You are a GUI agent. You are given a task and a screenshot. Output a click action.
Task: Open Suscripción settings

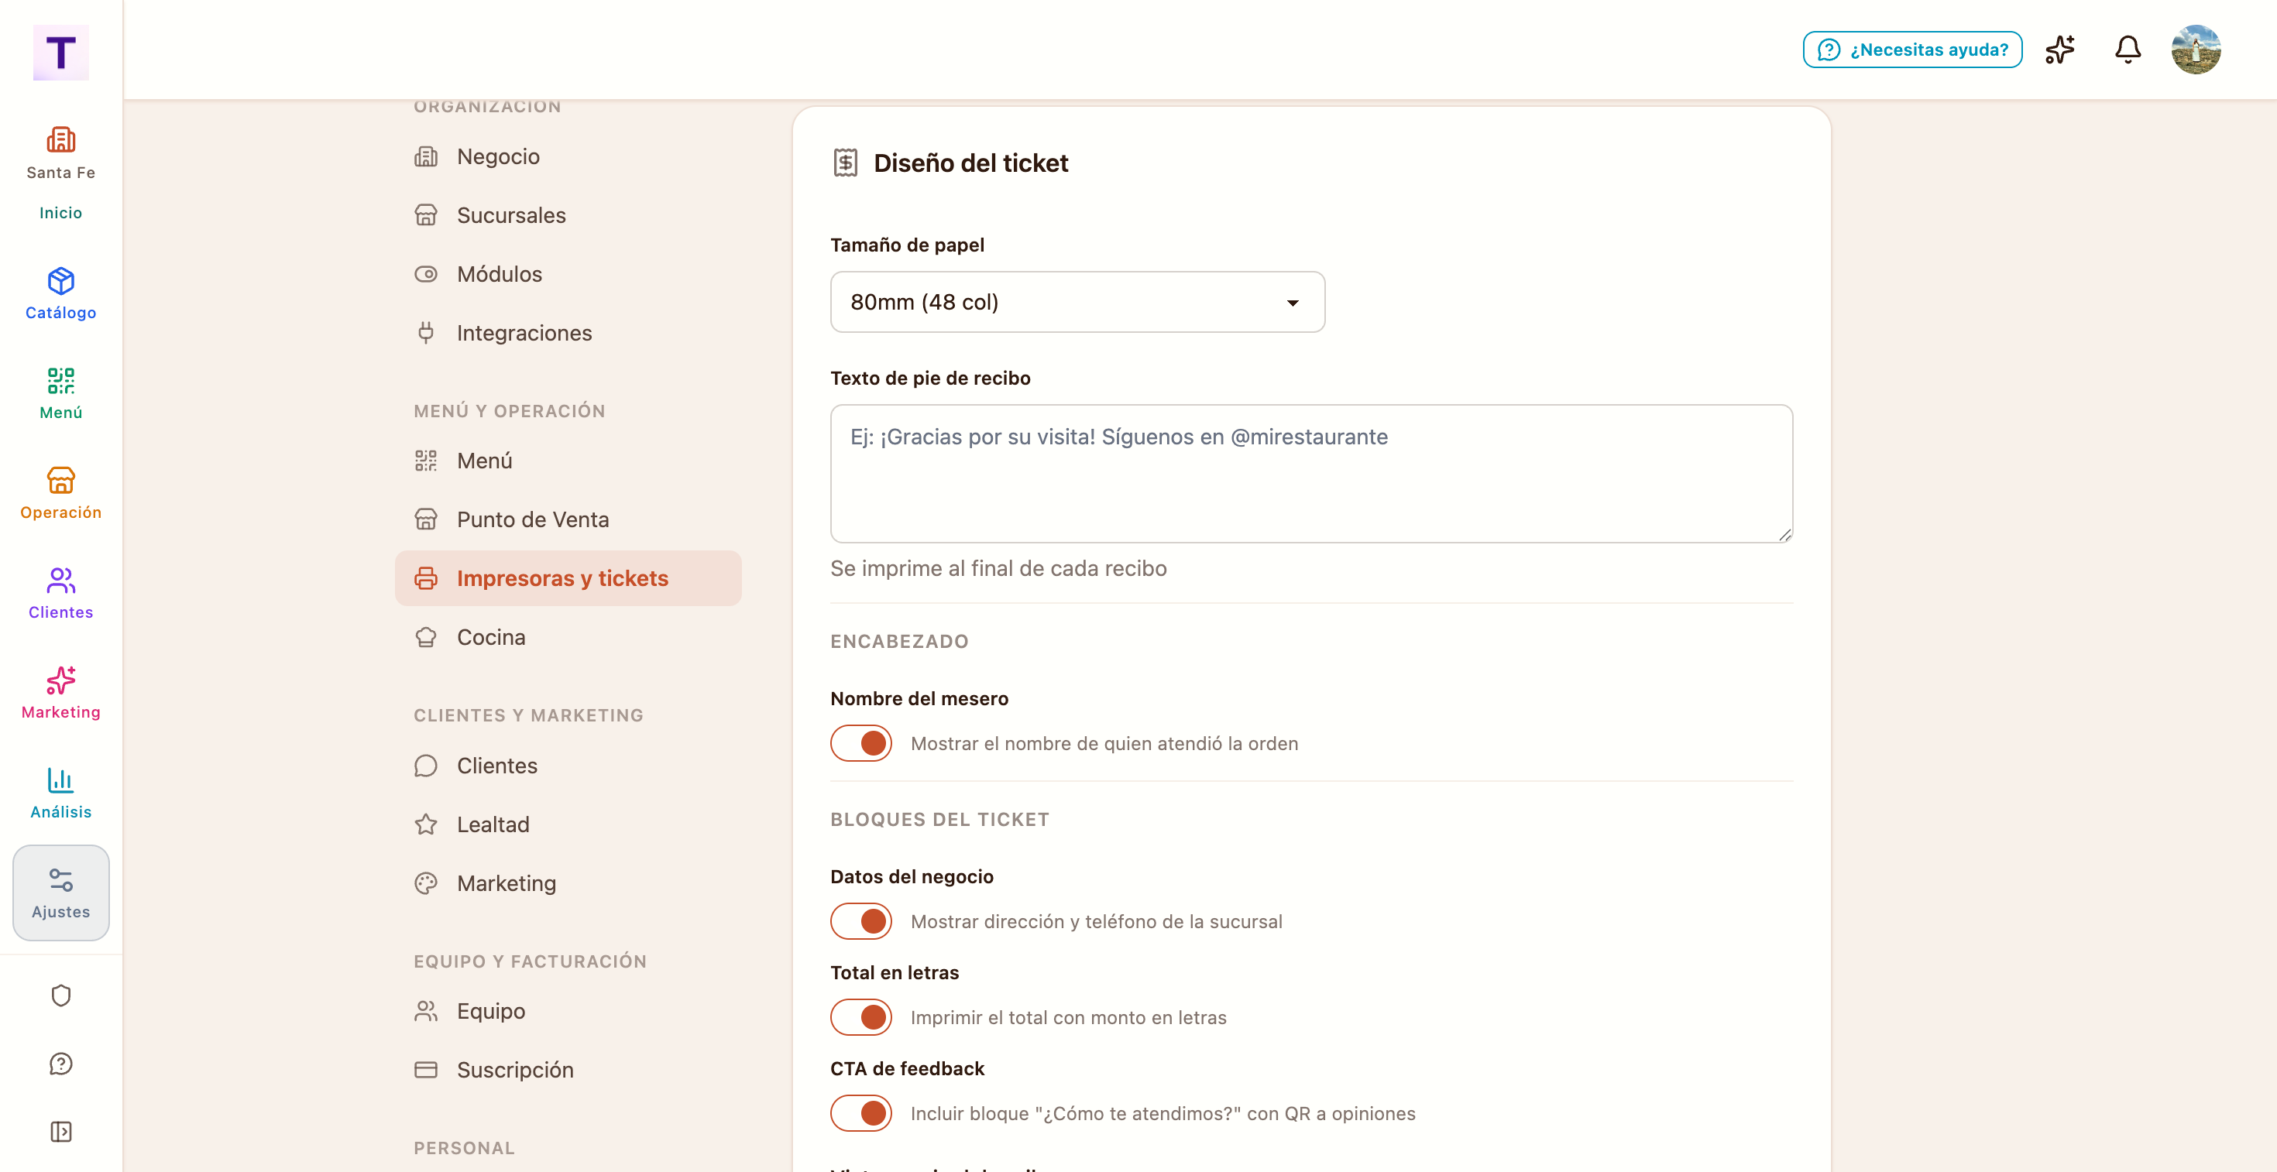coord(568,1070)
